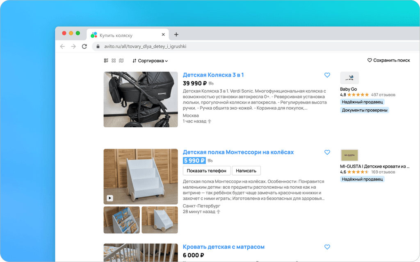The width and height of the screenshot is (420, 262).
Task: Add Детская Коляска 3 в 1 to favorites
Action: pos(327,75)
